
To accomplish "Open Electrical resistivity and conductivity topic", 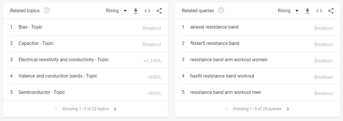I will coord(63,60).
